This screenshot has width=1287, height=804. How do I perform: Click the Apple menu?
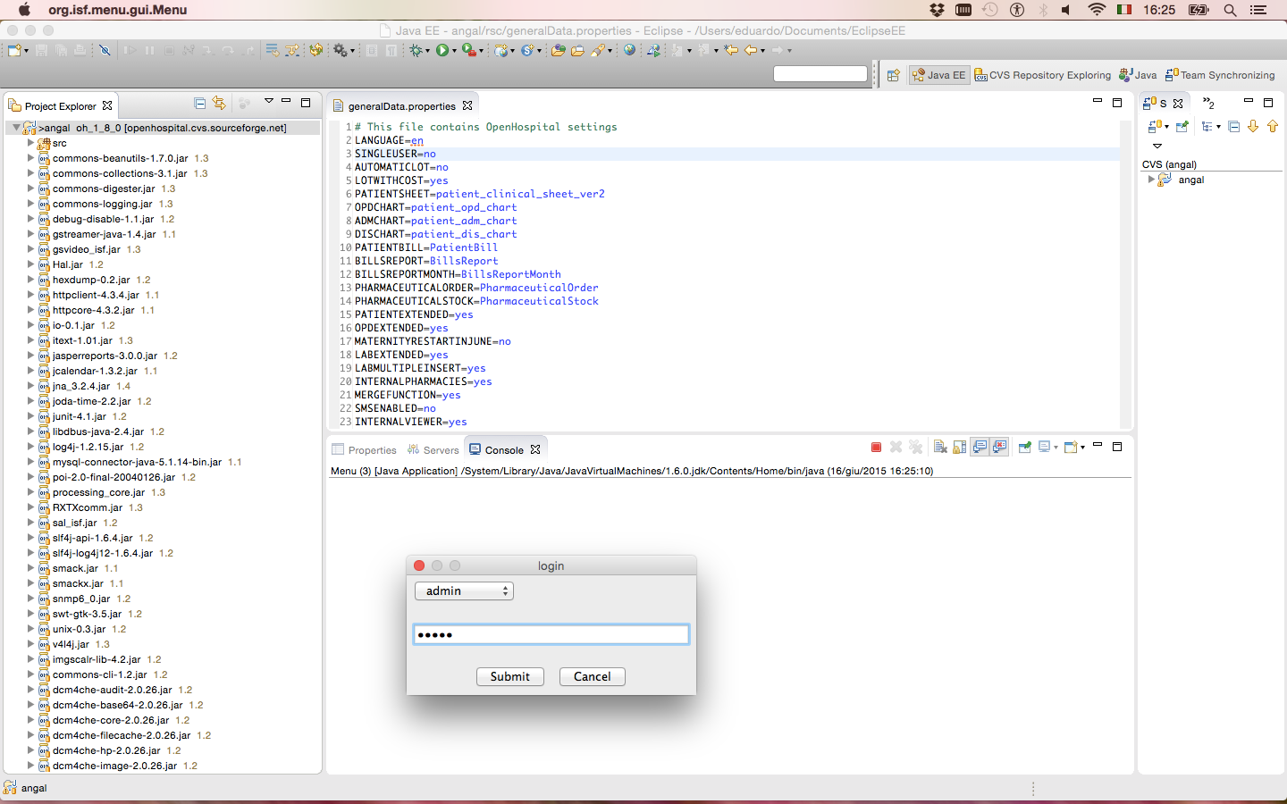point(24,10)
